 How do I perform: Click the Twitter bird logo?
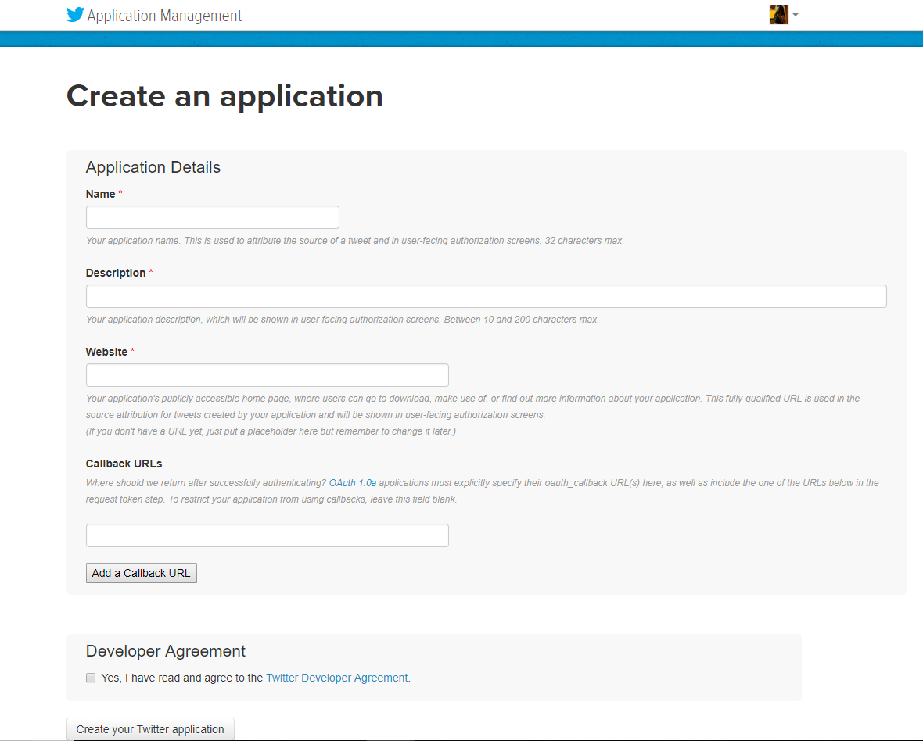(75, 15)
